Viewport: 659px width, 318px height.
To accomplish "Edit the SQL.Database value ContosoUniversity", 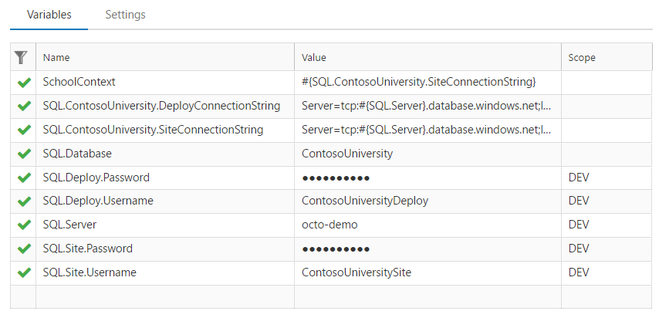I will 347,154.
